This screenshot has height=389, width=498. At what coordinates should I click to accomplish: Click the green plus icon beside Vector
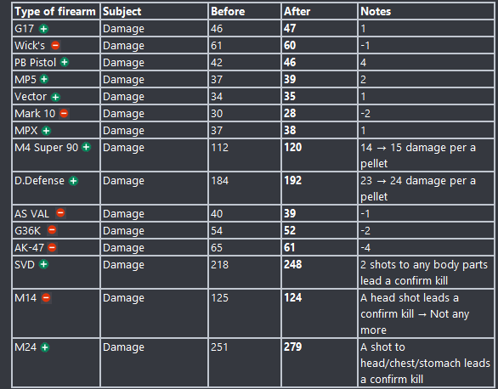(55, 97)
